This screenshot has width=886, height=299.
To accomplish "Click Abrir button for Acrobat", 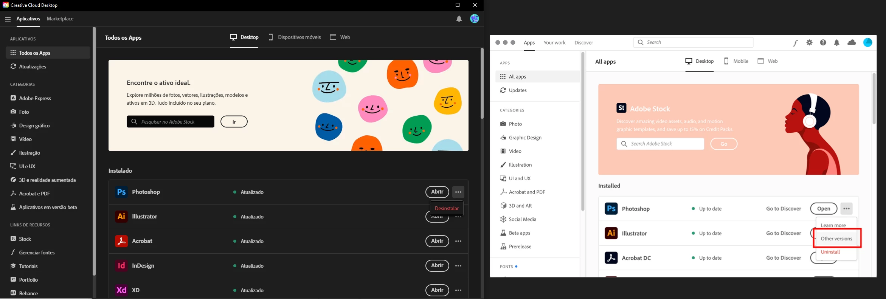I will pos(437,241).
